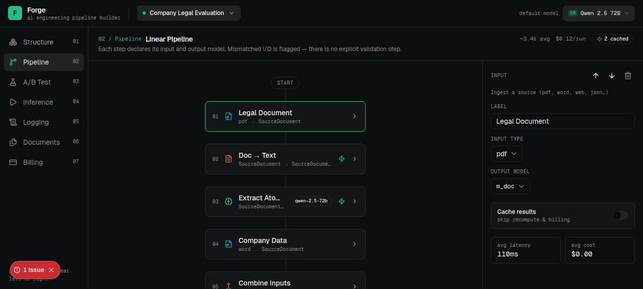Open the Company Legal Evaluation project dropdown

point(189,13)
